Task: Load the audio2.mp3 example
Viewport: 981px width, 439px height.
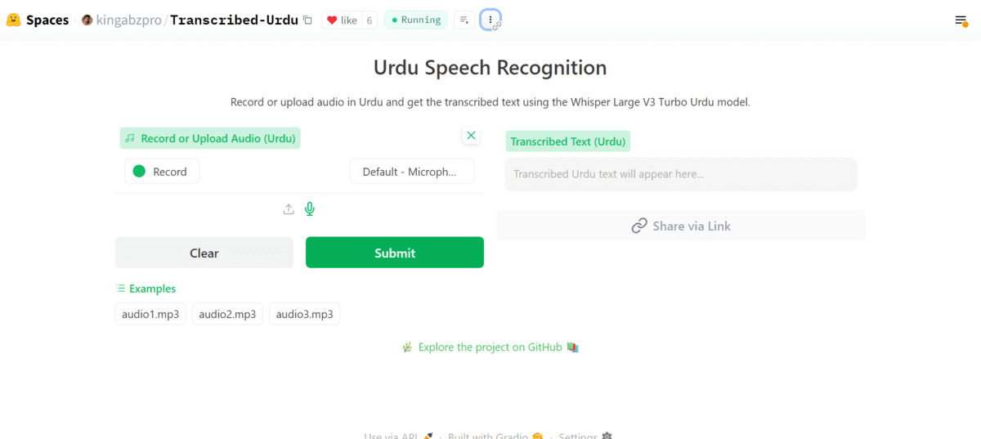Action: tap(227, 314)
